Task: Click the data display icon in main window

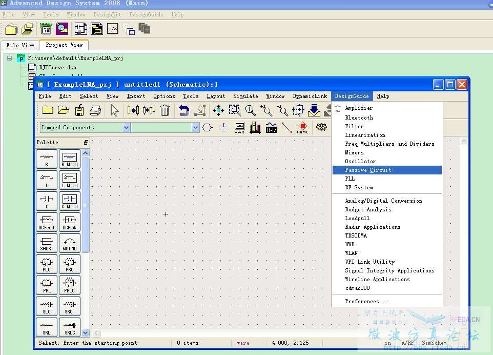Action: point(112,29)
